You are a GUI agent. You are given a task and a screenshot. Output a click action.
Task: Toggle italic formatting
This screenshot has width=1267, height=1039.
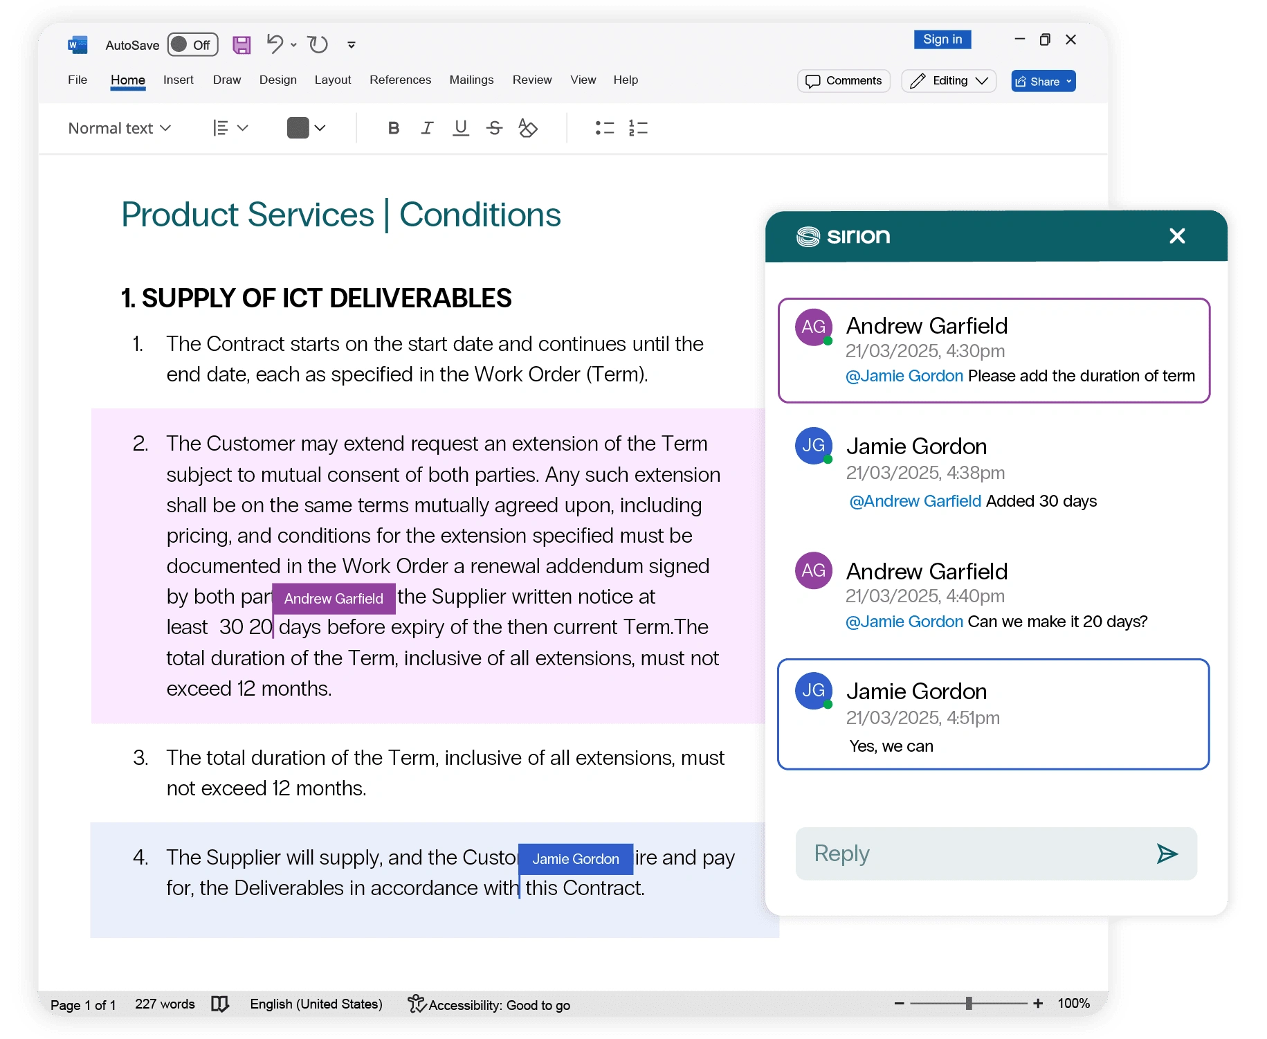tap(427, 128)
